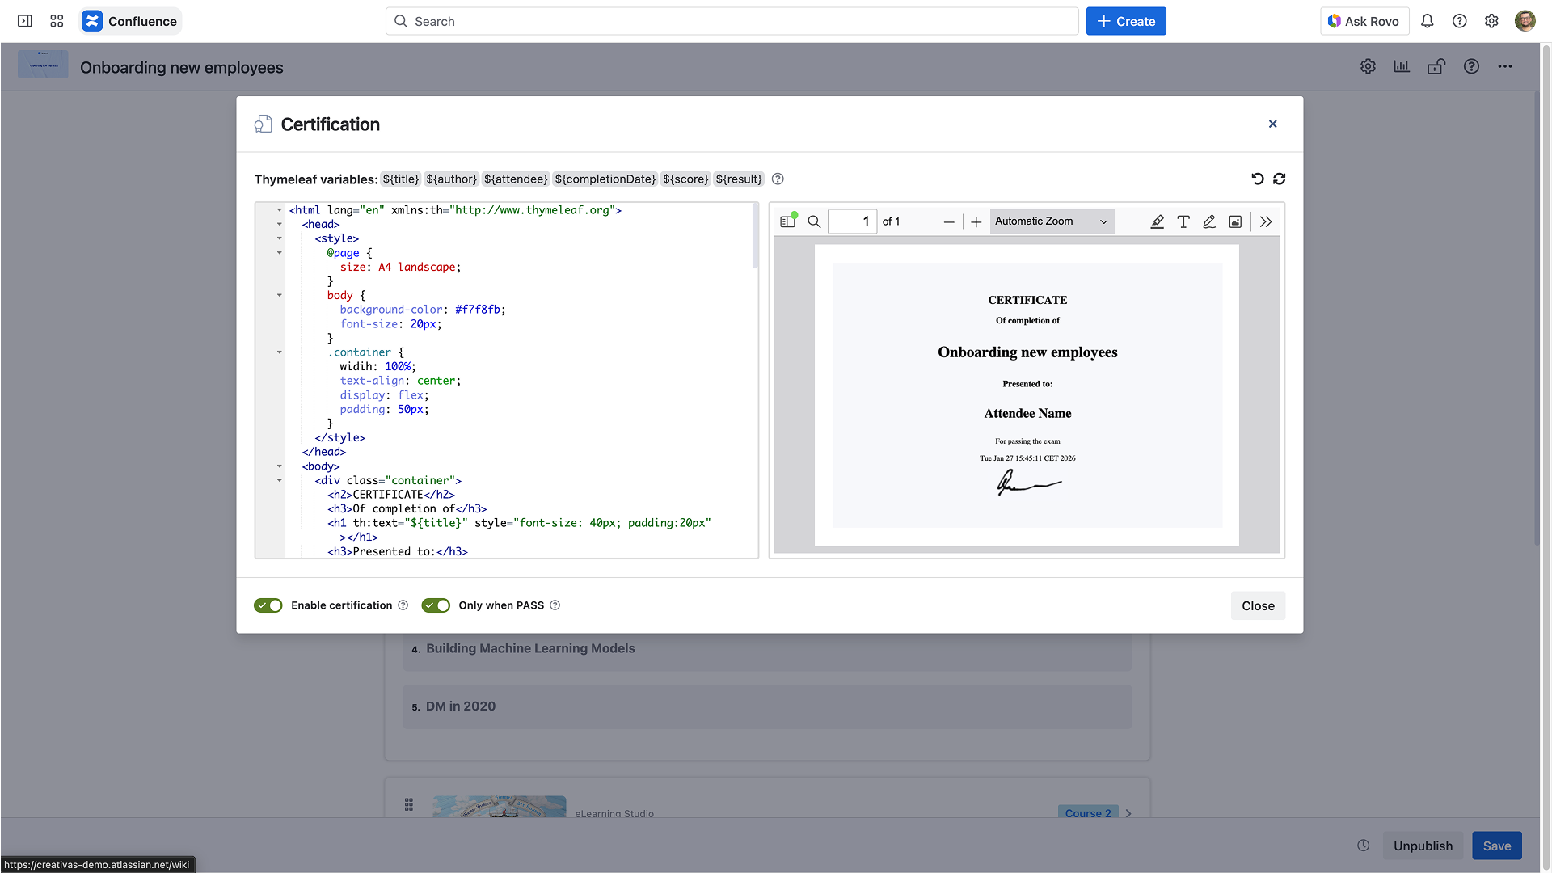This screenshot has height=873, width=1552.
Task: Select the PDF add image tool
Action: [x=1235, y=221]
